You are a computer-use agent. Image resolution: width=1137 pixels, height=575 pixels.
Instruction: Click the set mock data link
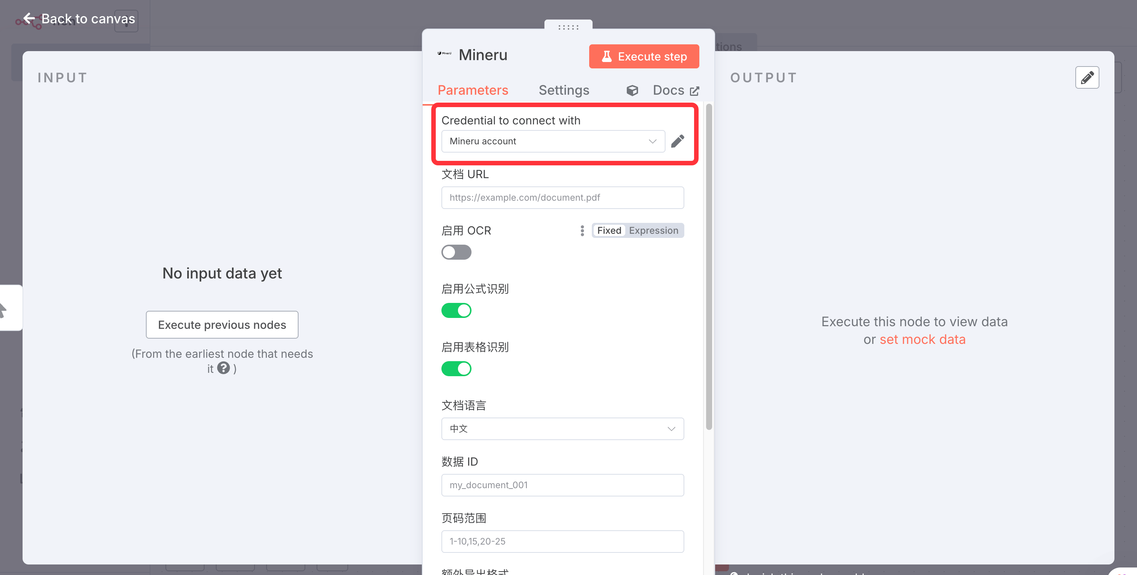(x=922, y=339)
